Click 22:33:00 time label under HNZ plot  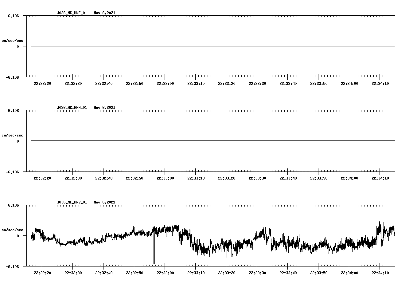click(165, 273)
